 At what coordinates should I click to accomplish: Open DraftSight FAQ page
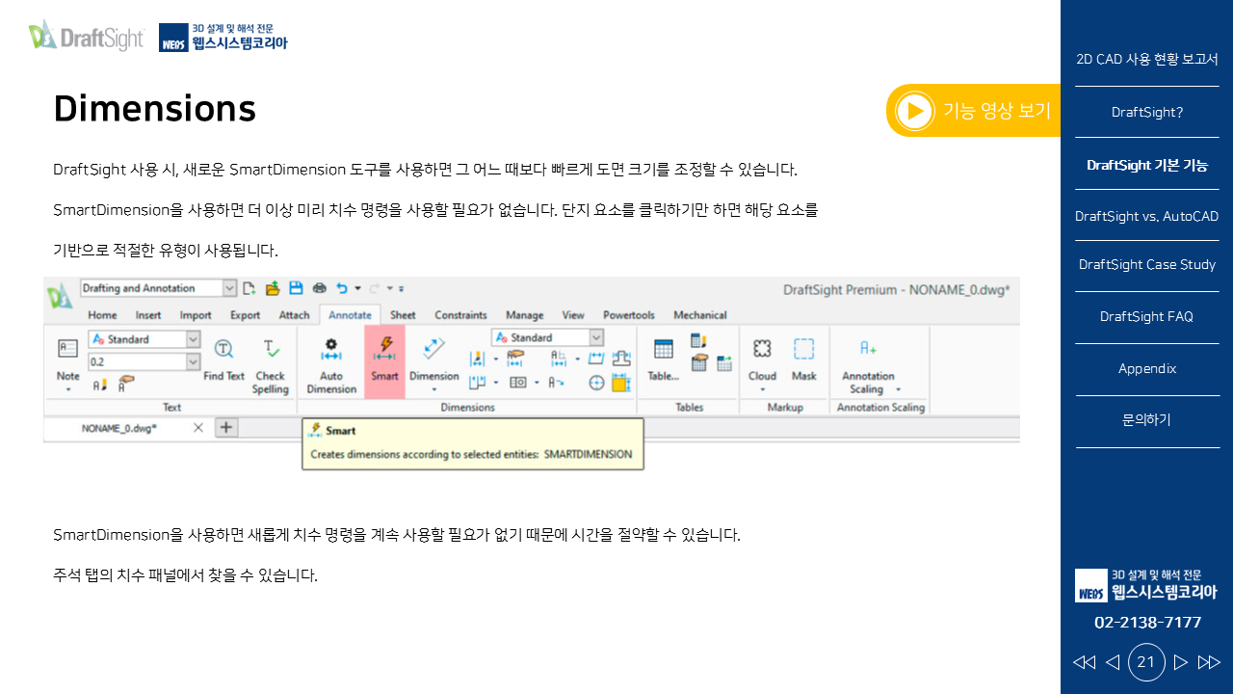1146,316
